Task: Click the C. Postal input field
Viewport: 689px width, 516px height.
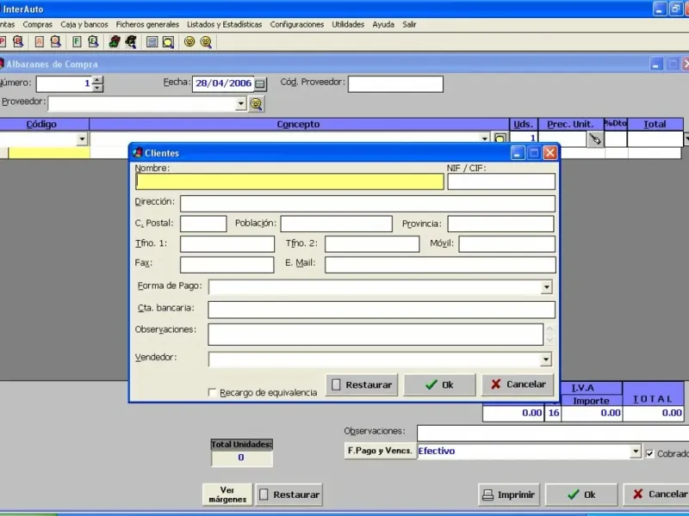Action: click(203, 224)
